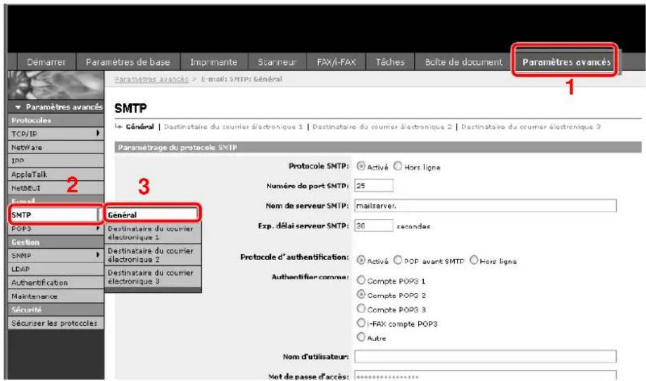646x381 pixels.
Task: Open the Authentification sidebar item
Action: 56,283
